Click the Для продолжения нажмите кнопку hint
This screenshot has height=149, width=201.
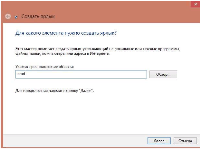point(54,91)
